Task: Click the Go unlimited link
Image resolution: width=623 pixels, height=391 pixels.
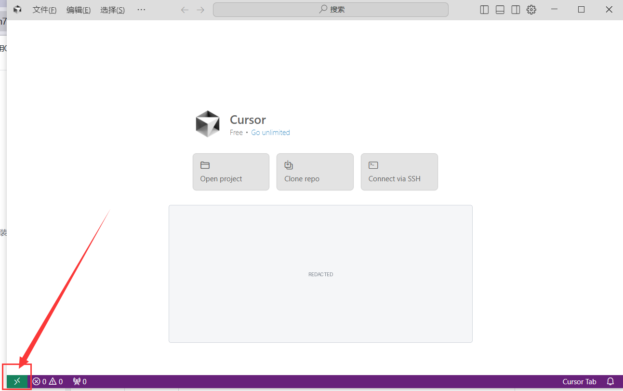Action: (270, 133)
